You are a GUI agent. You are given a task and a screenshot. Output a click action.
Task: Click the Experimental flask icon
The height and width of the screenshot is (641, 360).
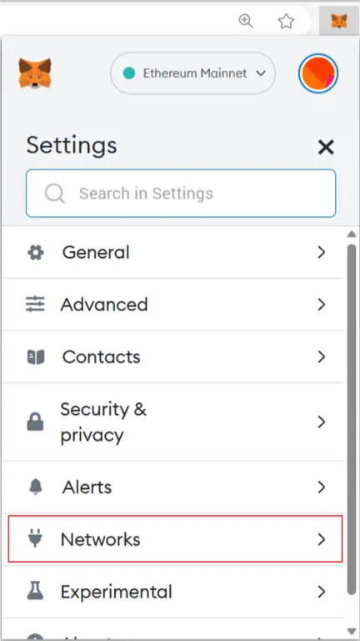pos(36,592)
